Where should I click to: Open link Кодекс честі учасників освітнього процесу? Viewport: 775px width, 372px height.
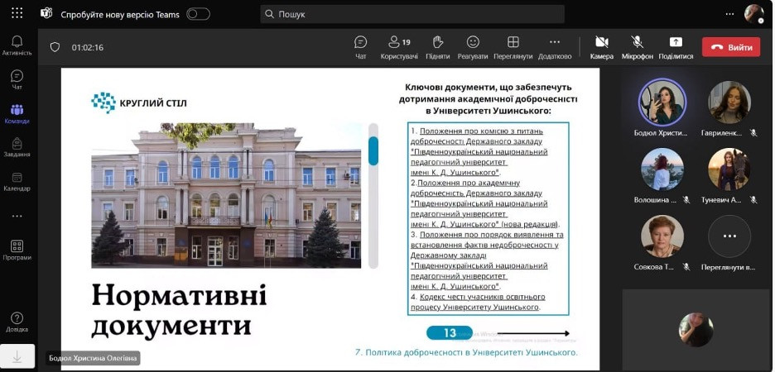coord(478,302)
